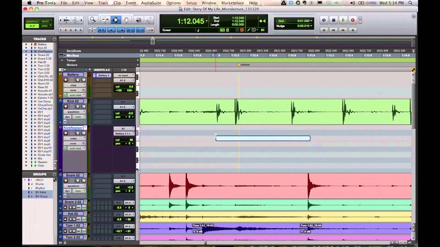
Task: Open main counter format dropdown
Action: [207, 21]
